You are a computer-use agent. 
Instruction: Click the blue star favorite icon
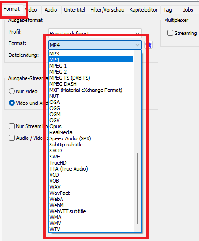149,45
